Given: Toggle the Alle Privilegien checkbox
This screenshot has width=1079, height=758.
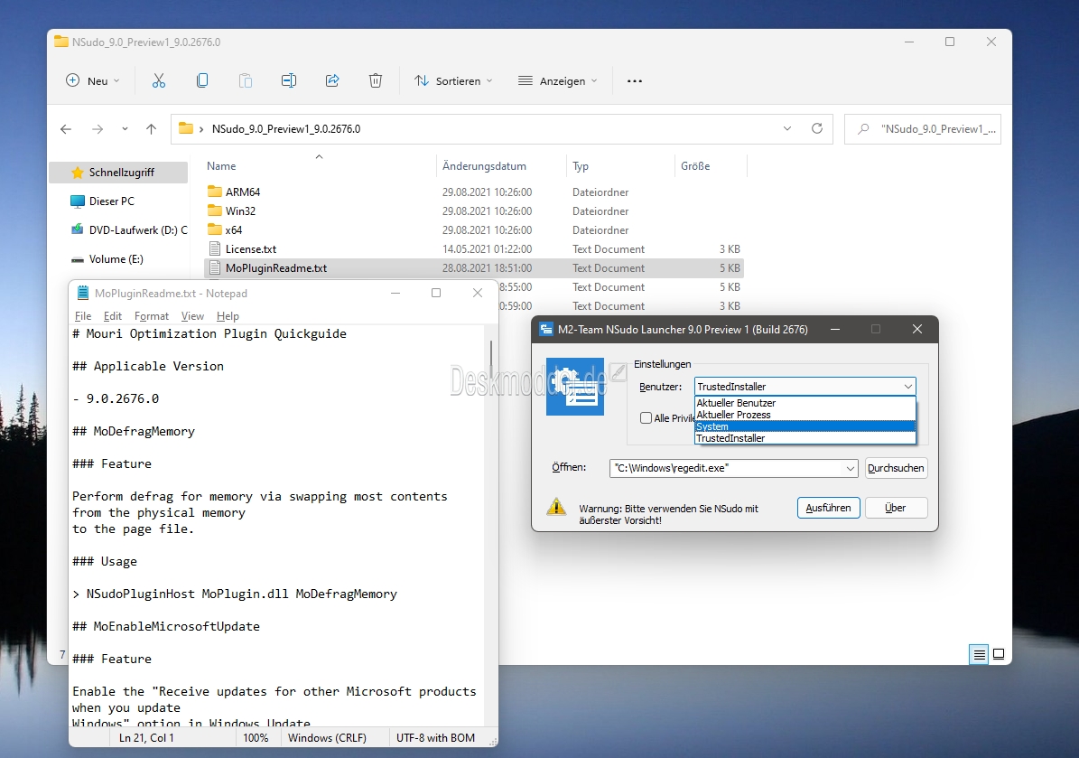Looking at the screenshot, I should pos(646,418).
